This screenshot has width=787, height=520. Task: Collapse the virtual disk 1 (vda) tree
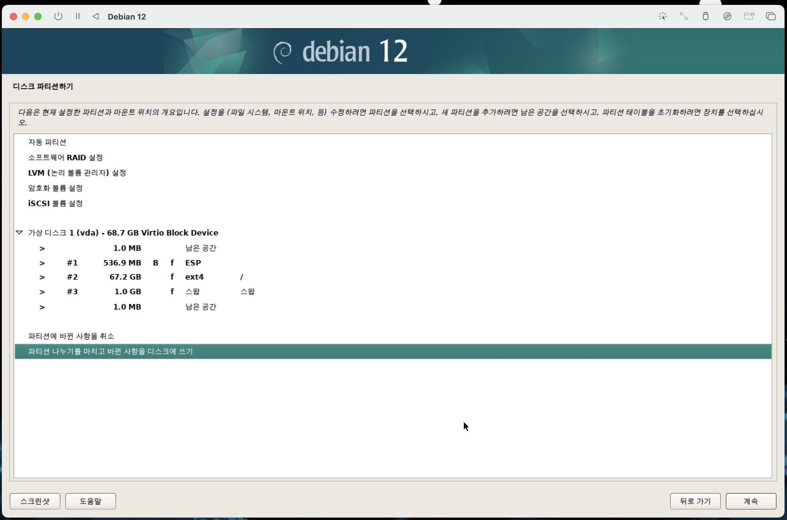pos(20,232)
